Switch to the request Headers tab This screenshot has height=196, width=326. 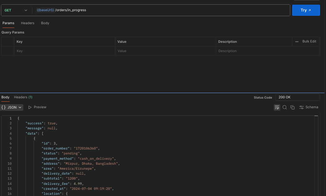(28, 23)
